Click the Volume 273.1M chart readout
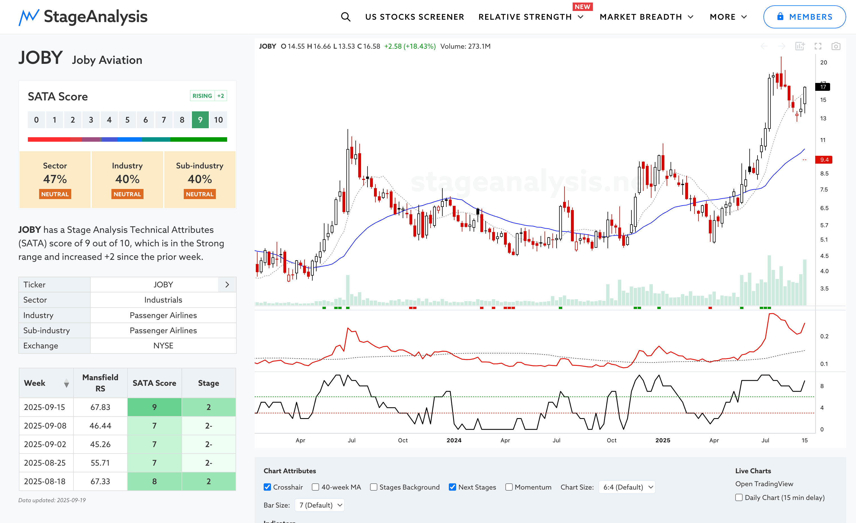 (x=465, y=46)
